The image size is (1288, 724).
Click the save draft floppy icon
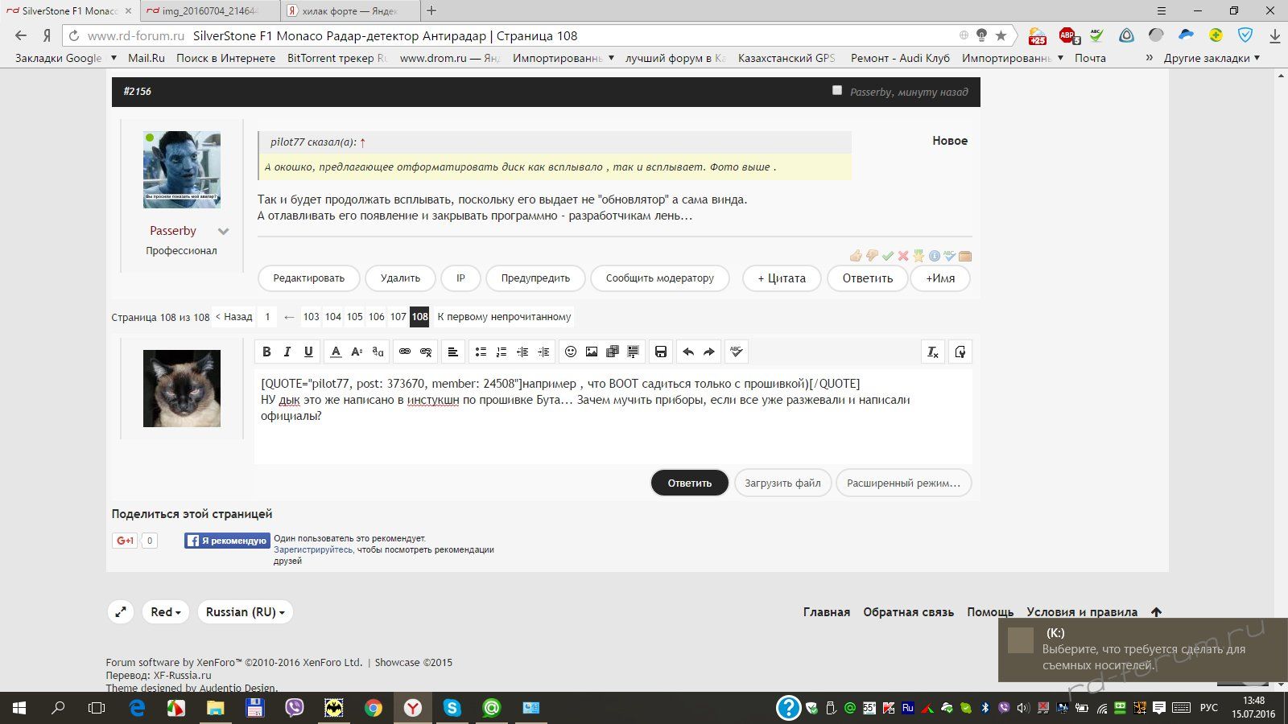[x=661, y=352]
